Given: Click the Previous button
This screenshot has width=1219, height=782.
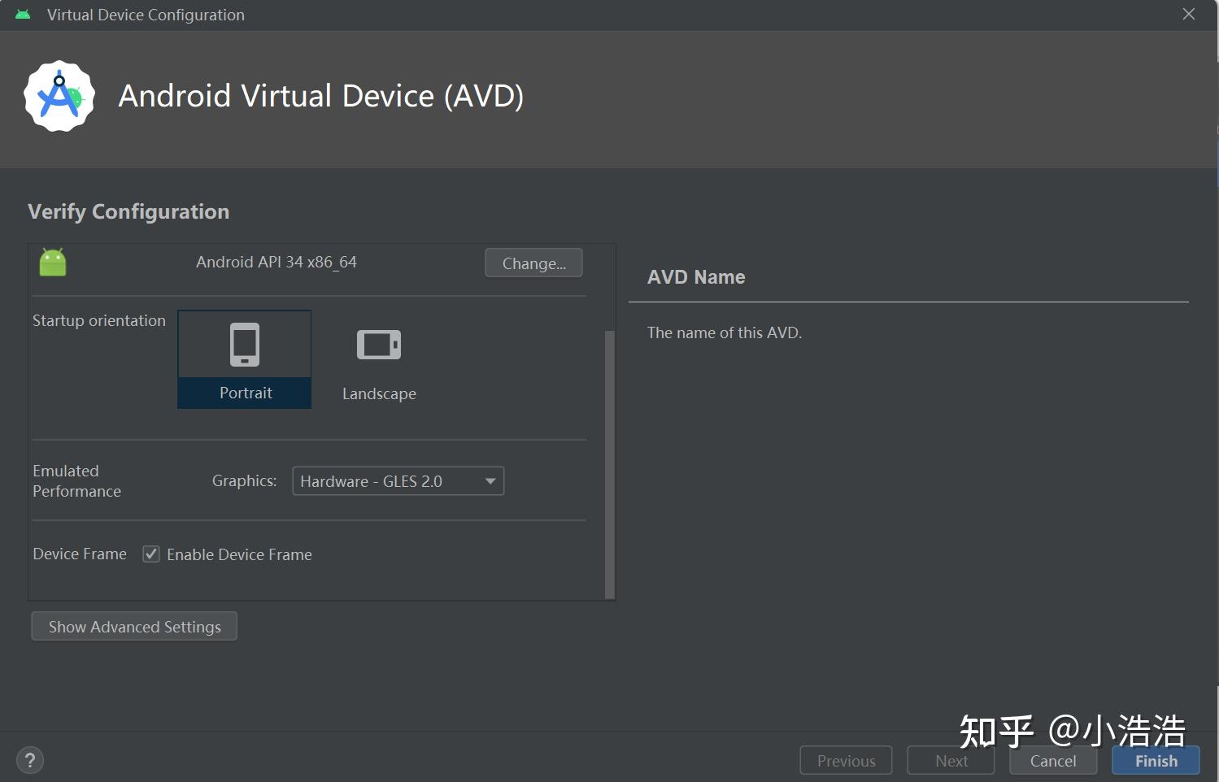Looking at the screenshot, I should pos(847,761).
